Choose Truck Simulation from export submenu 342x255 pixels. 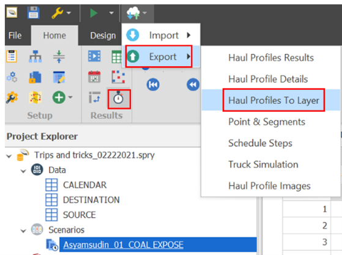[263, 164]
